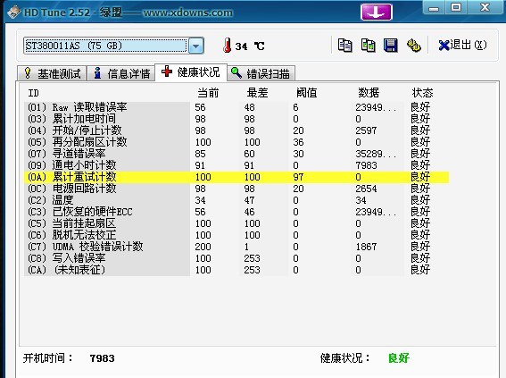
Task: Select row (04) 开始/停止计数
Action: tap(236, 130)
